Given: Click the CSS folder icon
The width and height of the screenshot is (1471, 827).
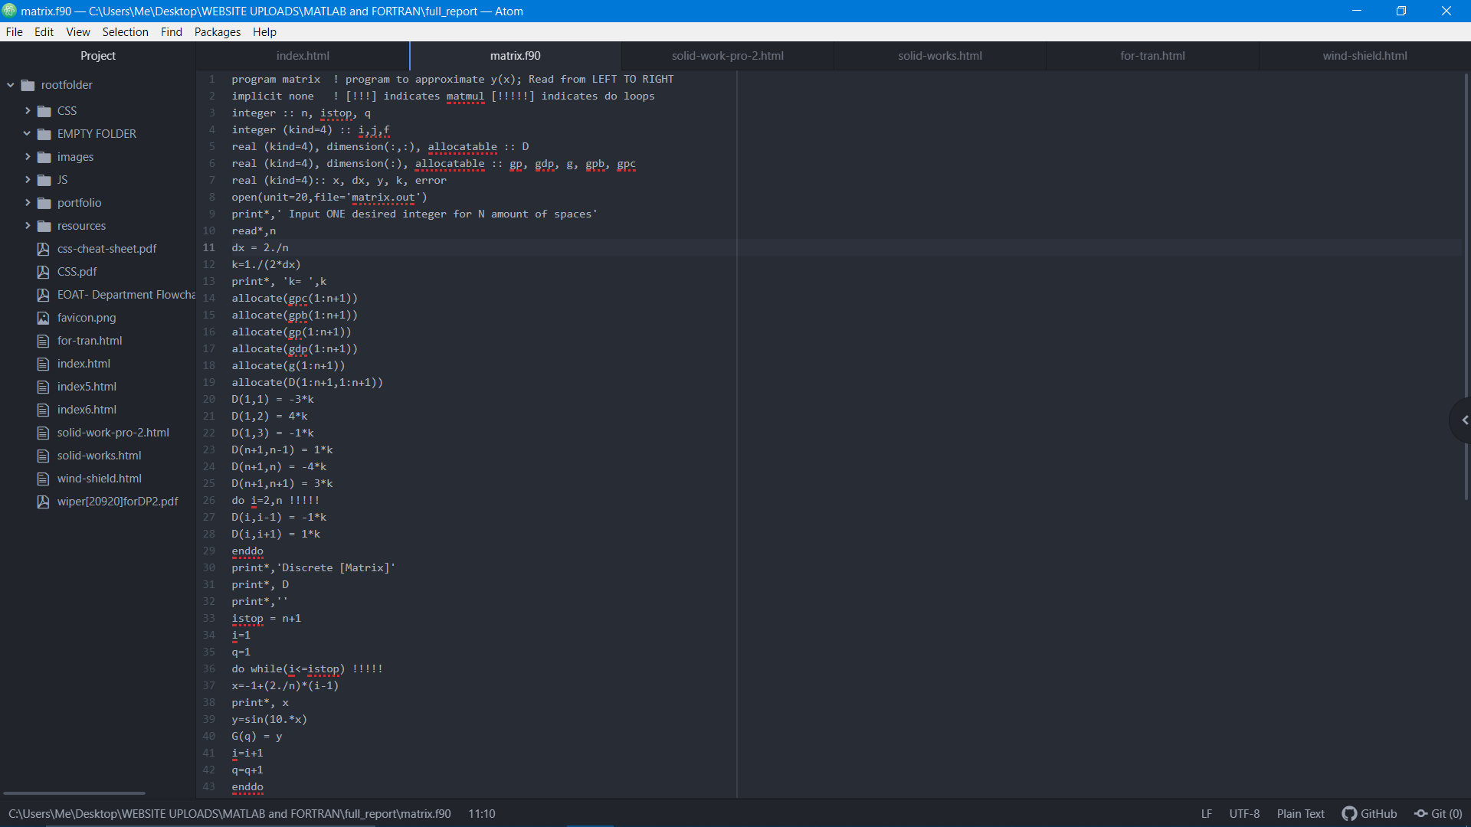Looking at the screenshot, I should coord(44,111).
